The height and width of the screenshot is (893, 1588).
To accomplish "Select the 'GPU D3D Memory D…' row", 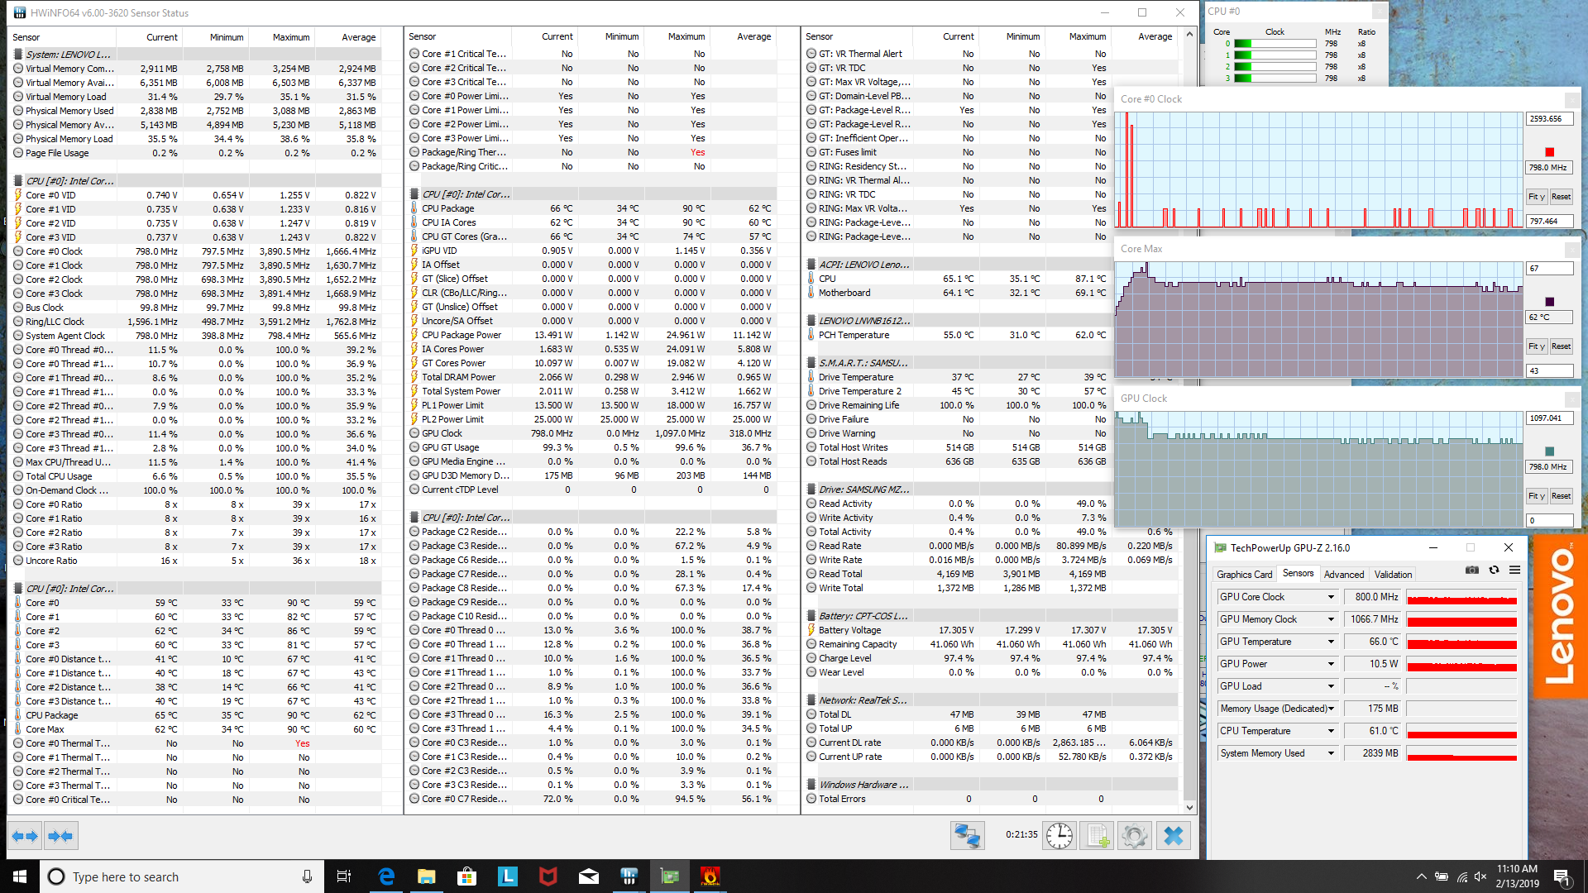I will point(592,475).
